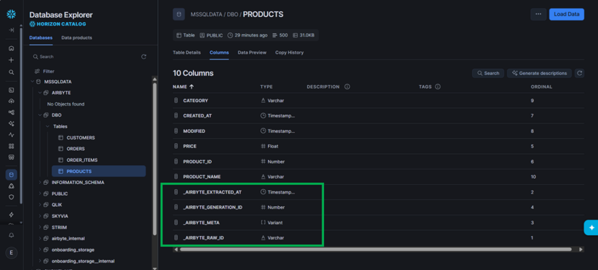This screenshot has height=270, width=598.
Task: Open the Ingestion cloud upload icon
Action: coord(11,101)
